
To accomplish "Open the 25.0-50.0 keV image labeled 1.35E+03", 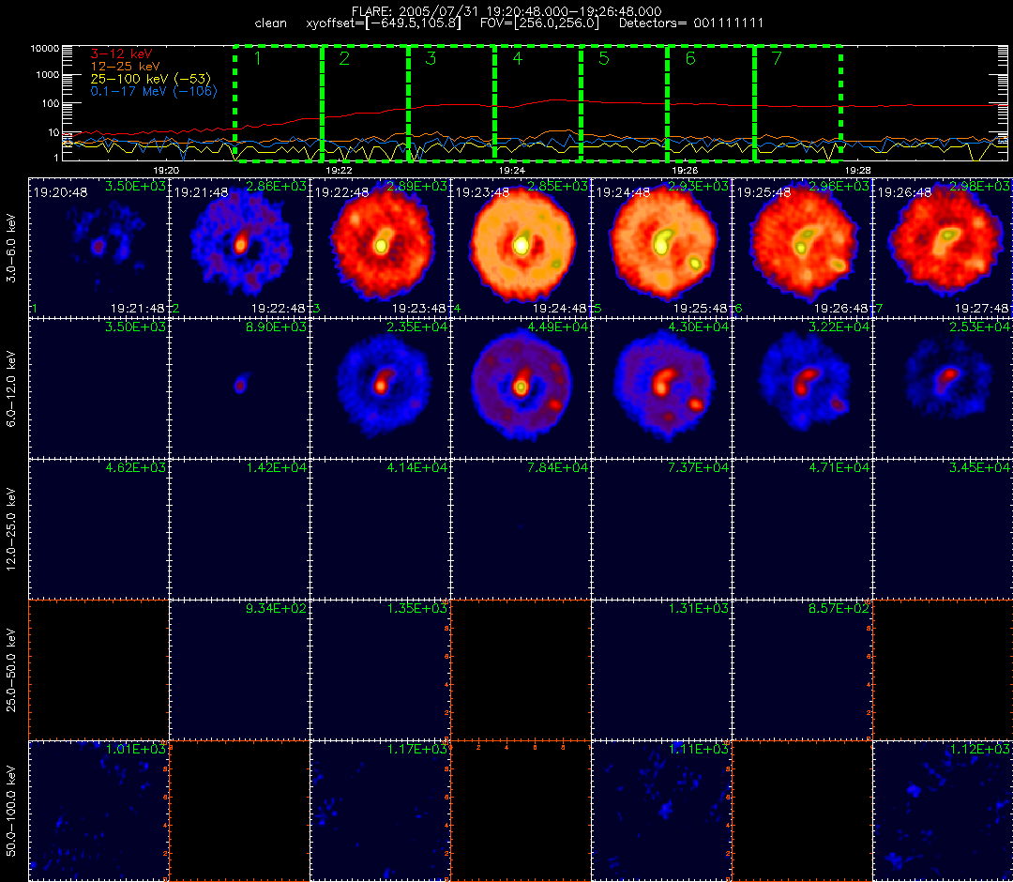I will click(381, 671).
